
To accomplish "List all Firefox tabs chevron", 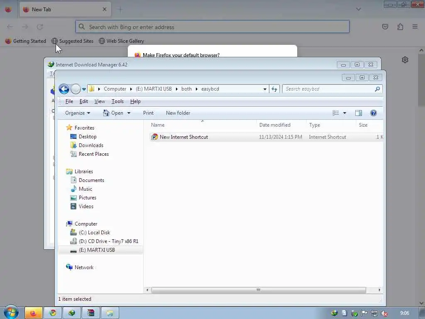I will [x=358, y=9].
